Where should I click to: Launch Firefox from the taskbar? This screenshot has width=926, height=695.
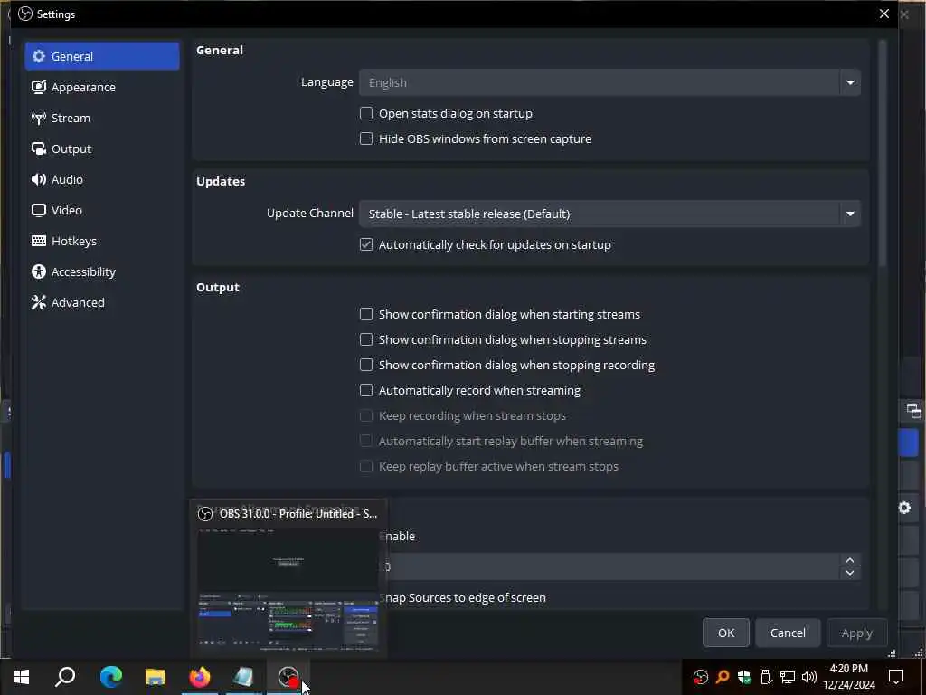200,677
